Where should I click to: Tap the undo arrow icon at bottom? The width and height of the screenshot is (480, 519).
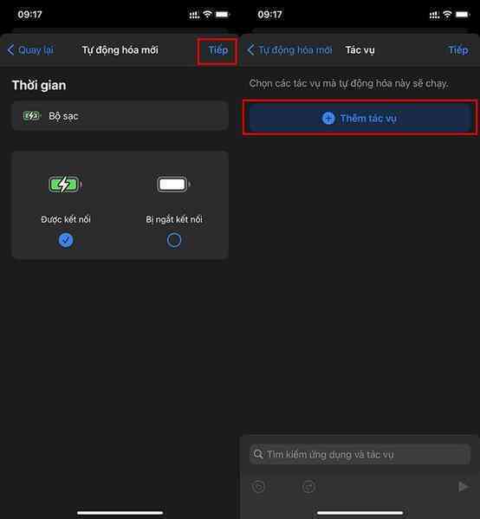click(x=258, y=487)
